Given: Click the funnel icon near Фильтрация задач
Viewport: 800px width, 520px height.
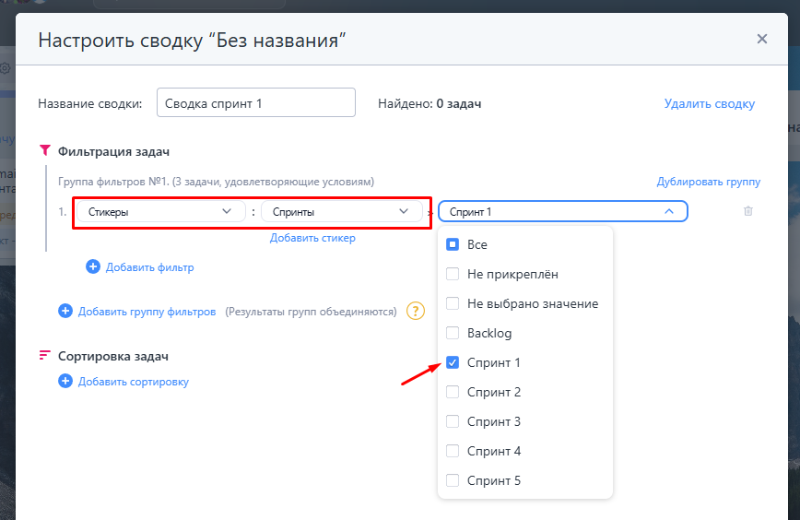Looking at the screenshot, I should (x=44, y=150).
